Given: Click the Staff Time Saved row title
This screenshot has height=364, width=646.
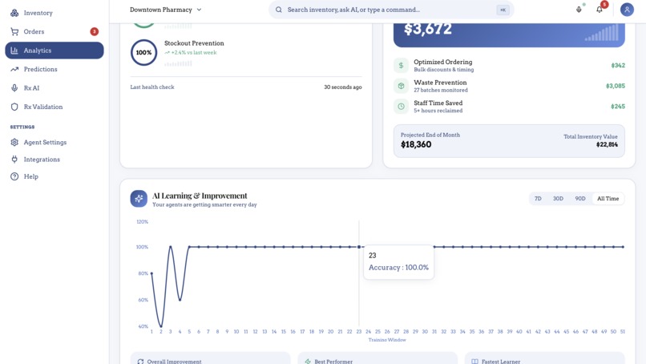Looking at the screenshot, I should 438,103.
